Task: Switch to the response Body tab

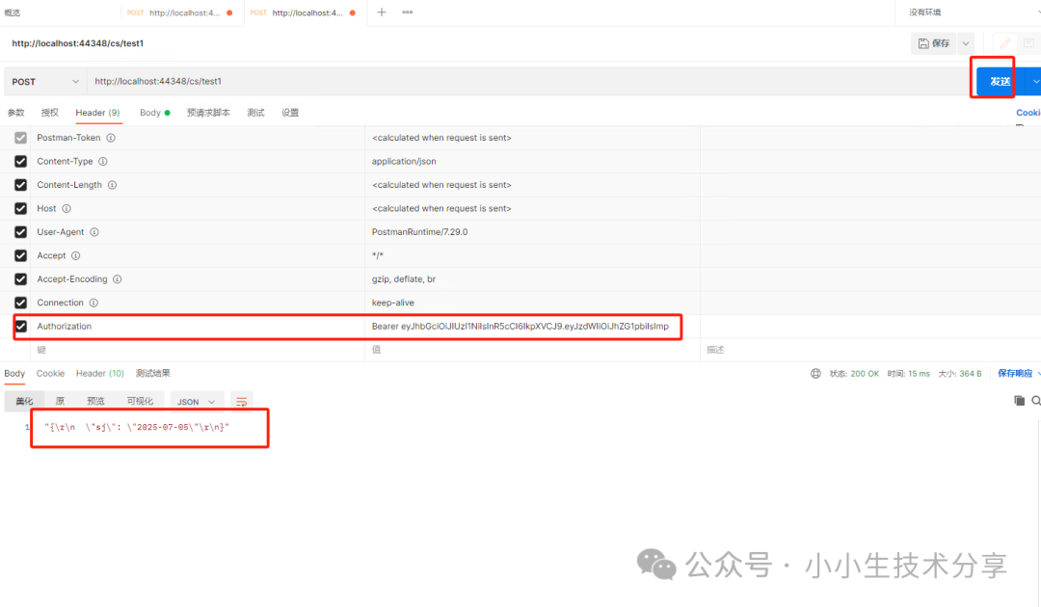Action: click(14, 374)
